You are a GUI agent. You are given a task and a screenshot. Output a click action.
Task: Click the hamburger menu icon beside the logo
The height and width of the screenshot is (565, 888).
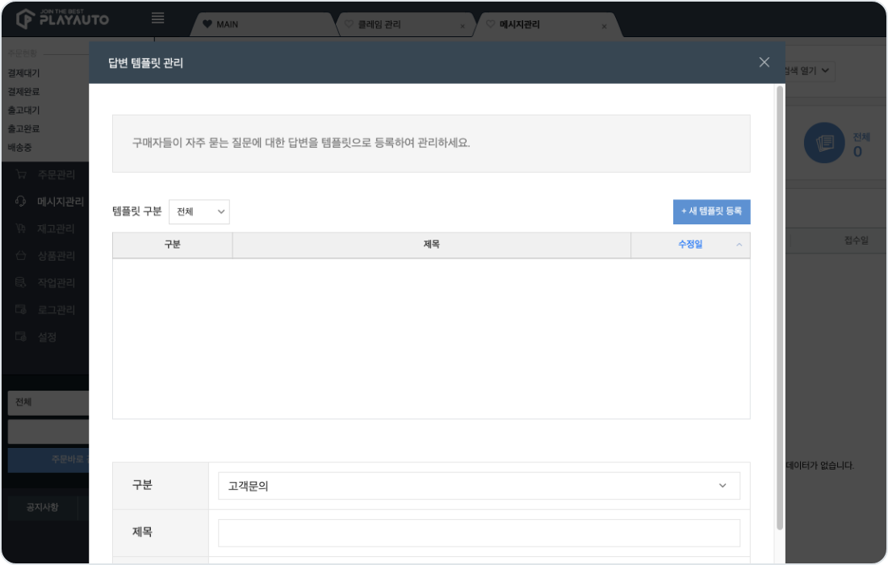coord(158,19)
